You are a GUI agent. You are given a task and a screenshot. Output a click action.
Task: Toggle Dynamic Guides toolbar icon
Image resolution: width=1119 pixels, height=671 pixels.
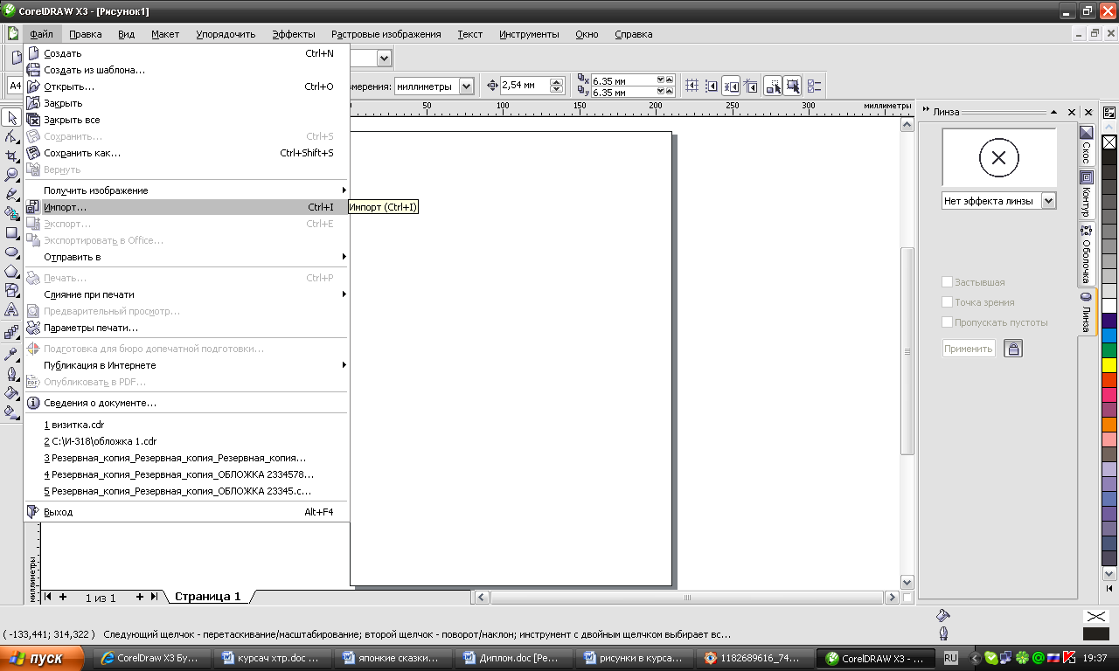tap(749, 86)
